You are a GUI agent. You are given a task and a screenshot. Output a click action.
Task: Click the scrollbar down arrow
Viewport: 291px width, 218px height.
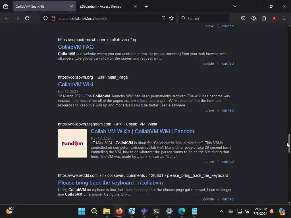click(289, 203)
